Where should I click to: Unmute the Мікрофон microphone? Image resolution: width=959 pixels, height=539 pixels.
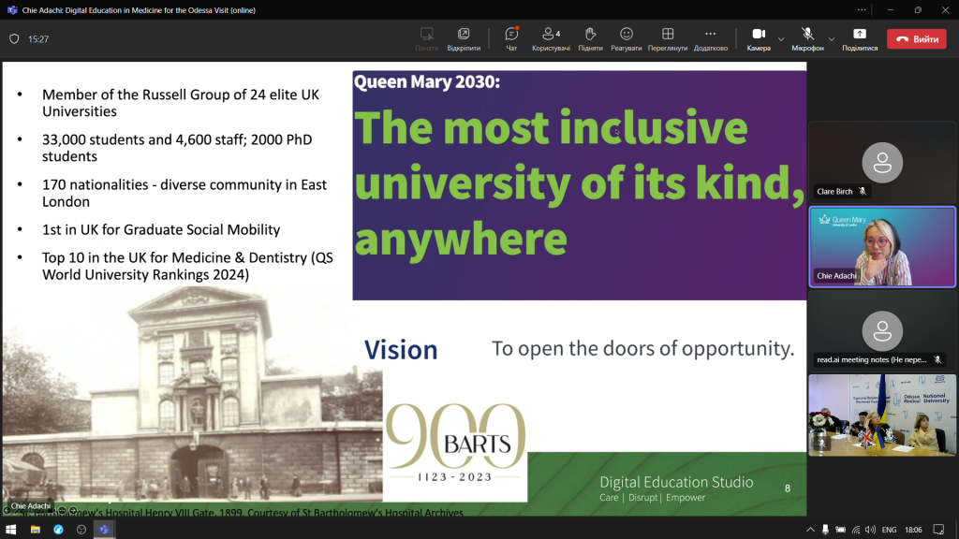click(807, 39)
